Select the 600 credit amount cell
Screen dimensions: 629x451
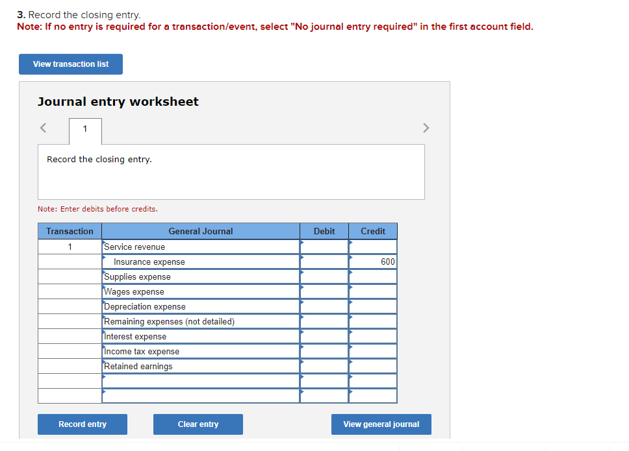point(372,262)
